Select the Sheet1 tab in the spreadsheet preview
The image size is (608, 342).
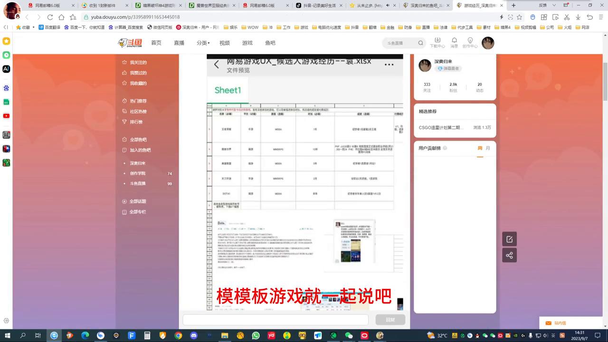pos(228,90)
